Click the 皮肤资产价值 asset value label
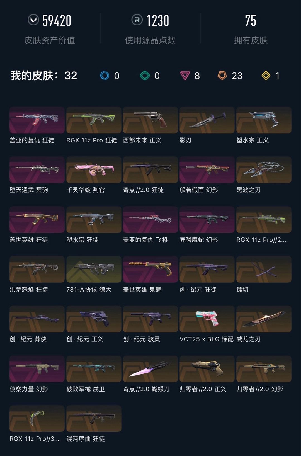 (x=50, y=40)
